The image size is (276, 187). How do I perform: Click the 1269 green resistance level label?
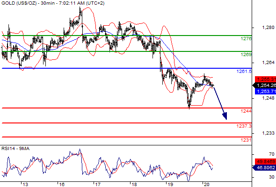pyautogui.click(x=246, y=55)
